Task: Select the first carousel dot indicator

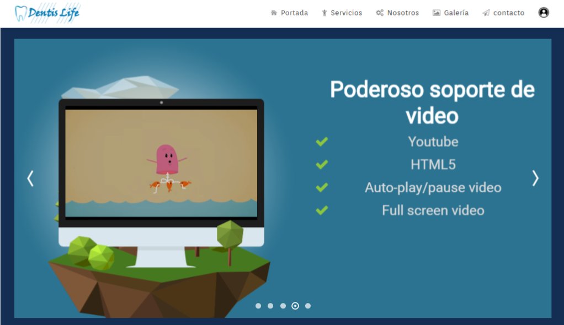Action: coord(258,306)
